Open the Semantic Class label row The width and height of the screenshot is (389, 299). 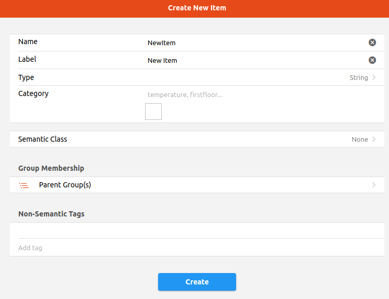[x=43, y=139]
